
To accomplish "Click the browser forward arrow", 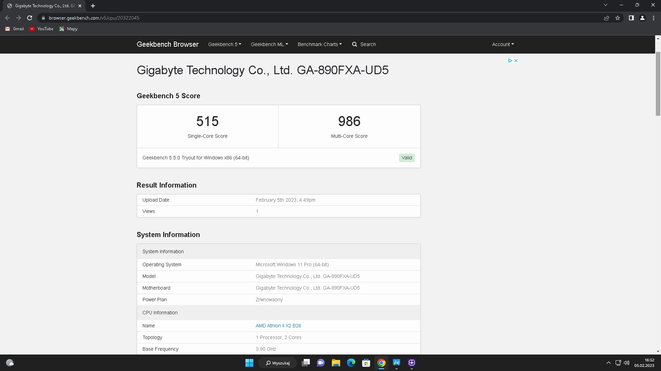I will (x=19, y=18).
